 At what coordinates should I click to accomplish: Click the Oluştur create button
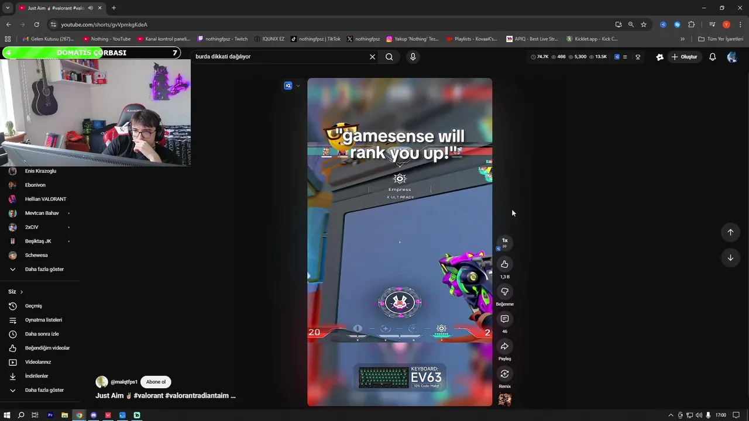(684, 57)
